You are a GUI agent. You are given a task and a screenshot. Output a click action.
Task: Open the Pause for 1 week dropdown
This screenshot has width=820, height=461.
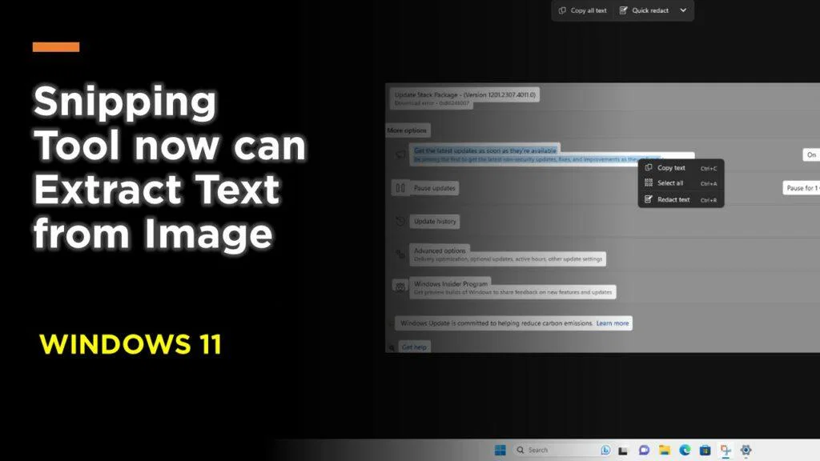[801, 187]
